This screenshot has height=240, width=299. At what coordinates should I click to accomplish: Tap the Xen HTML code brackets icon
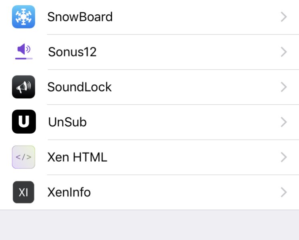click(24, 157)
